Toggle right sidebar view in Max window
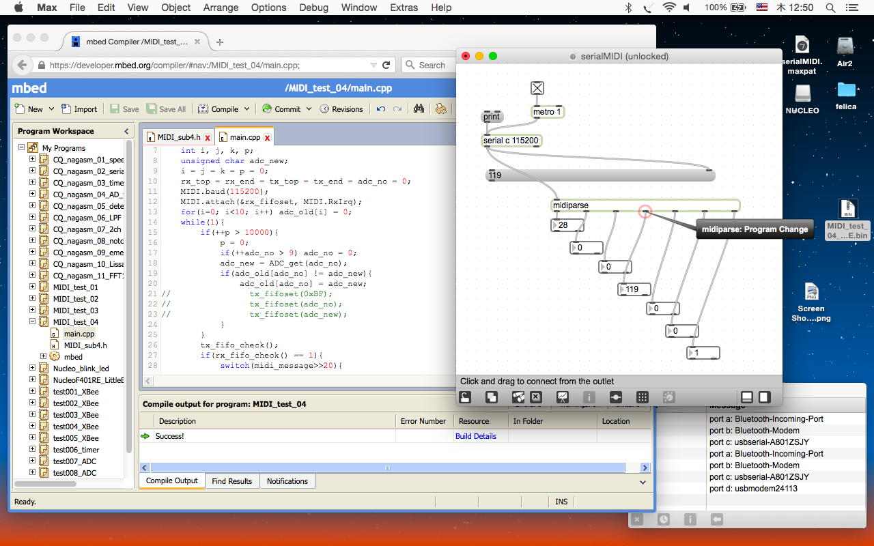Viewport: 874px width, 546px height. (x=764, y=397)
